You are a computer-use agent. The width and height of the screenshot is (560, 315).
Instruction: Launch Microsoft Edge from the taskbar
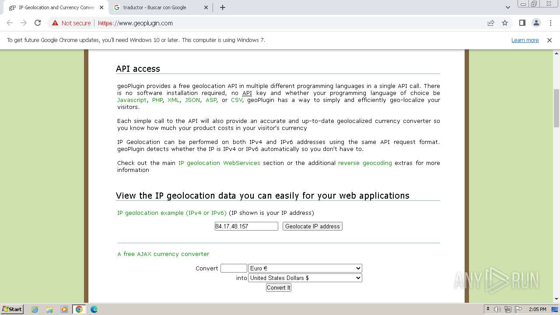94,309
